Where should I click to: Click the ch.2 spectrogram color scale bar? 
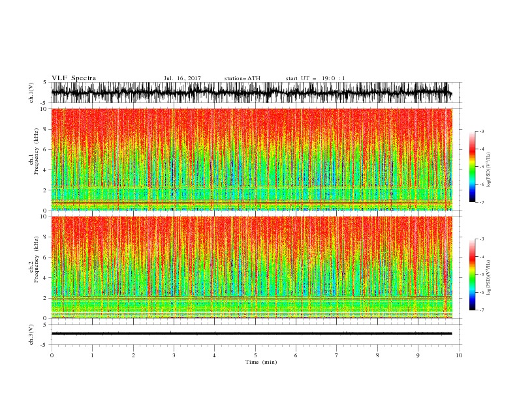point(472,274)
